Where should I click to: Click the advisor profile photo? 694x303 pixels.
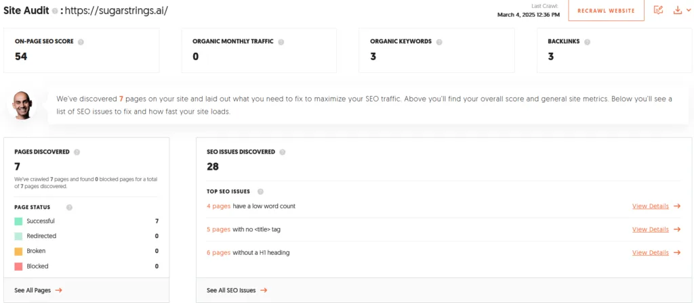coord(22,105)
